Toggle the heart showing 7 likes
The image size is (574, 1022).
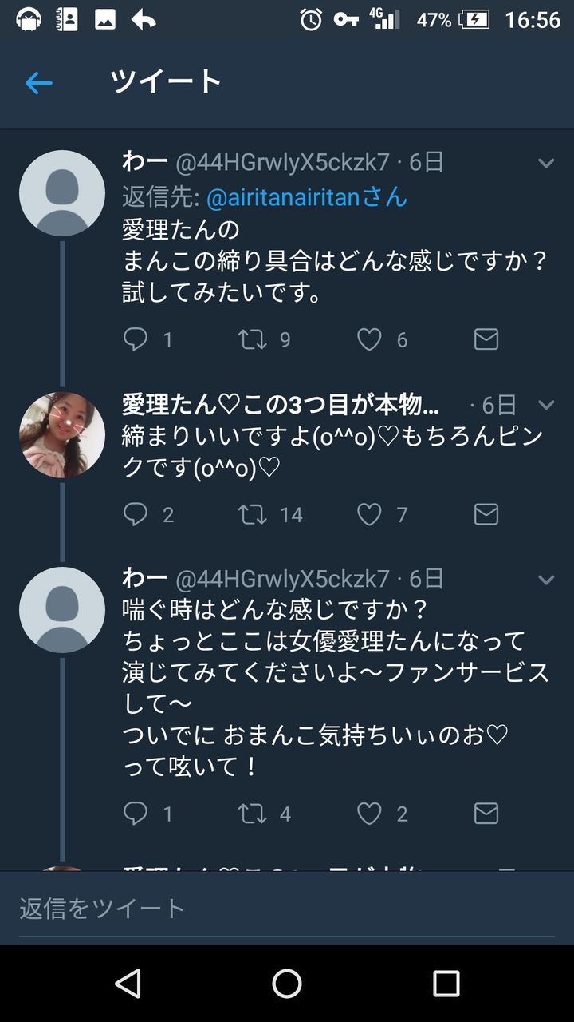click(369, 514)
